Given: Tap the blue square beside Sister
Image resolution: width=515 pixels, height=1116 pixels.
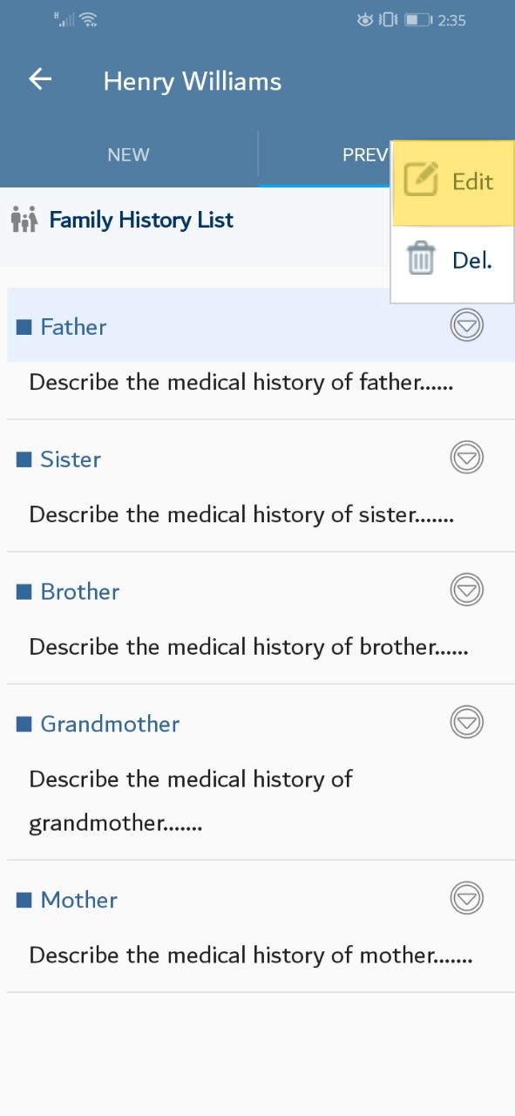Looking at the screenshot, I should [24, 459].
